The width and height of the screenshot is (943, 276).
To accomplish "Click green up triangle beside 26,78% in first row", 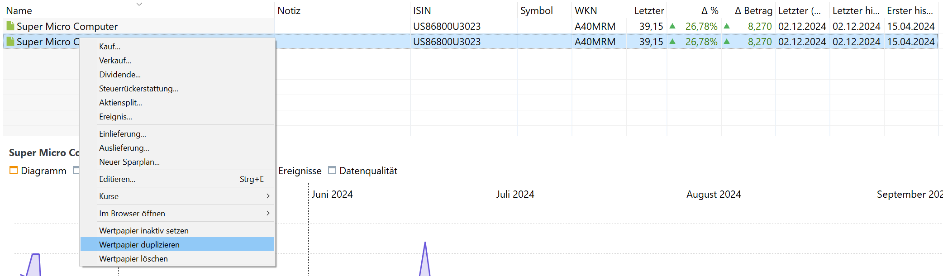I will [x=672, y=26].
